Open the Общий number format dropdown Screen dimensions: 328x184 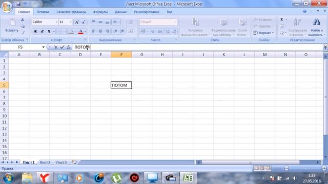(175, 22)
